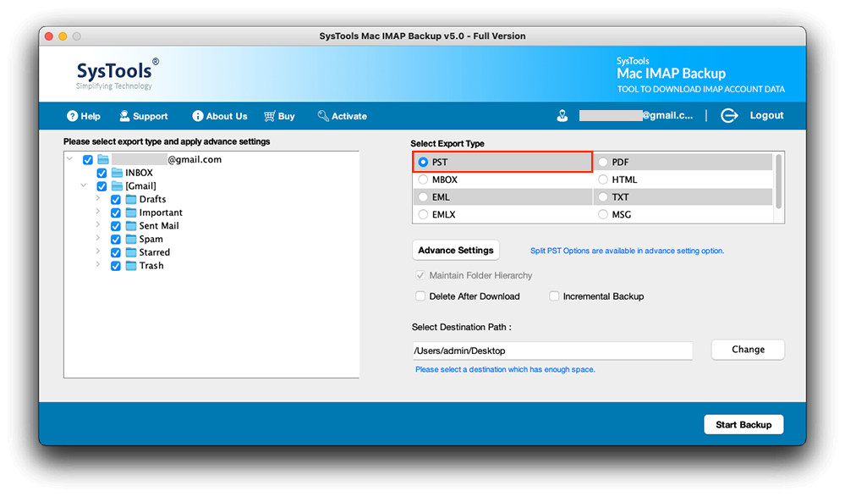Uncheck the Trash checkbox
This screenshot has height=497, width=845.
pos(116,266)
